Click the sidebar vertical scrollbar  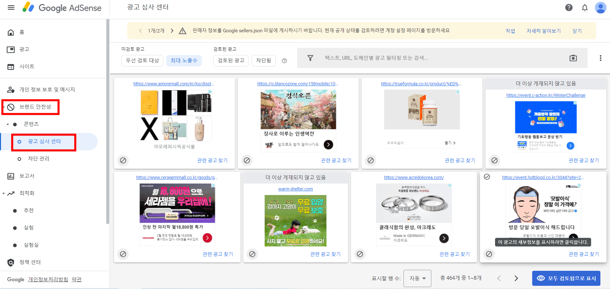click(108, 121)
